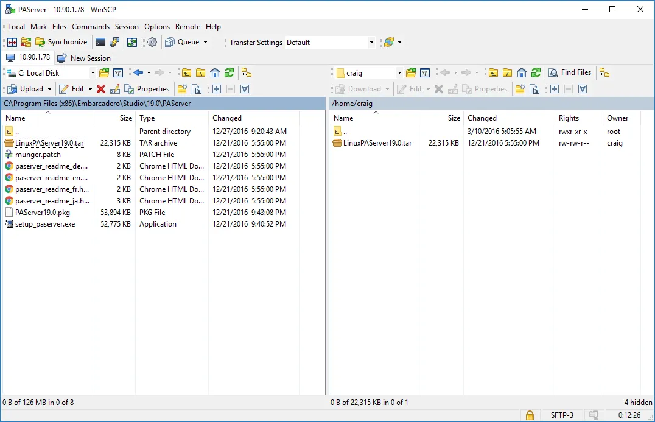Open the console terminal icon
The width and height of the screenshot is (655, 422).
(x=100, y=42)
